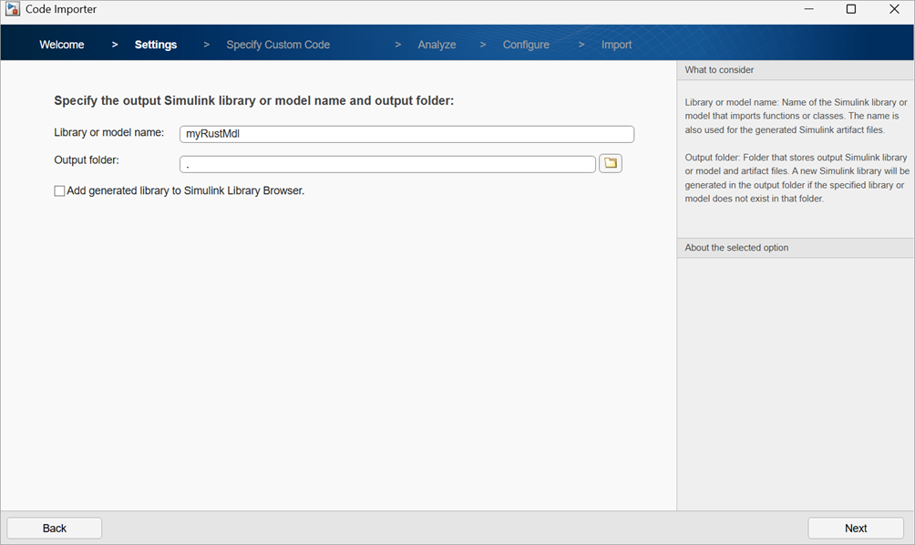This screenshot has width=915, height=545.
Task: Select the Settings step
Action: [155, 44]
